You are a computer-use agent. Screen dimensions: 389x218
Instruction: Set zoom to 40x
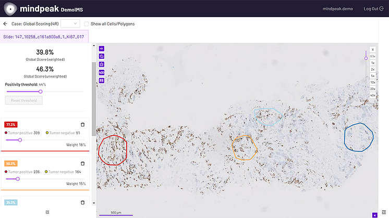373,95
